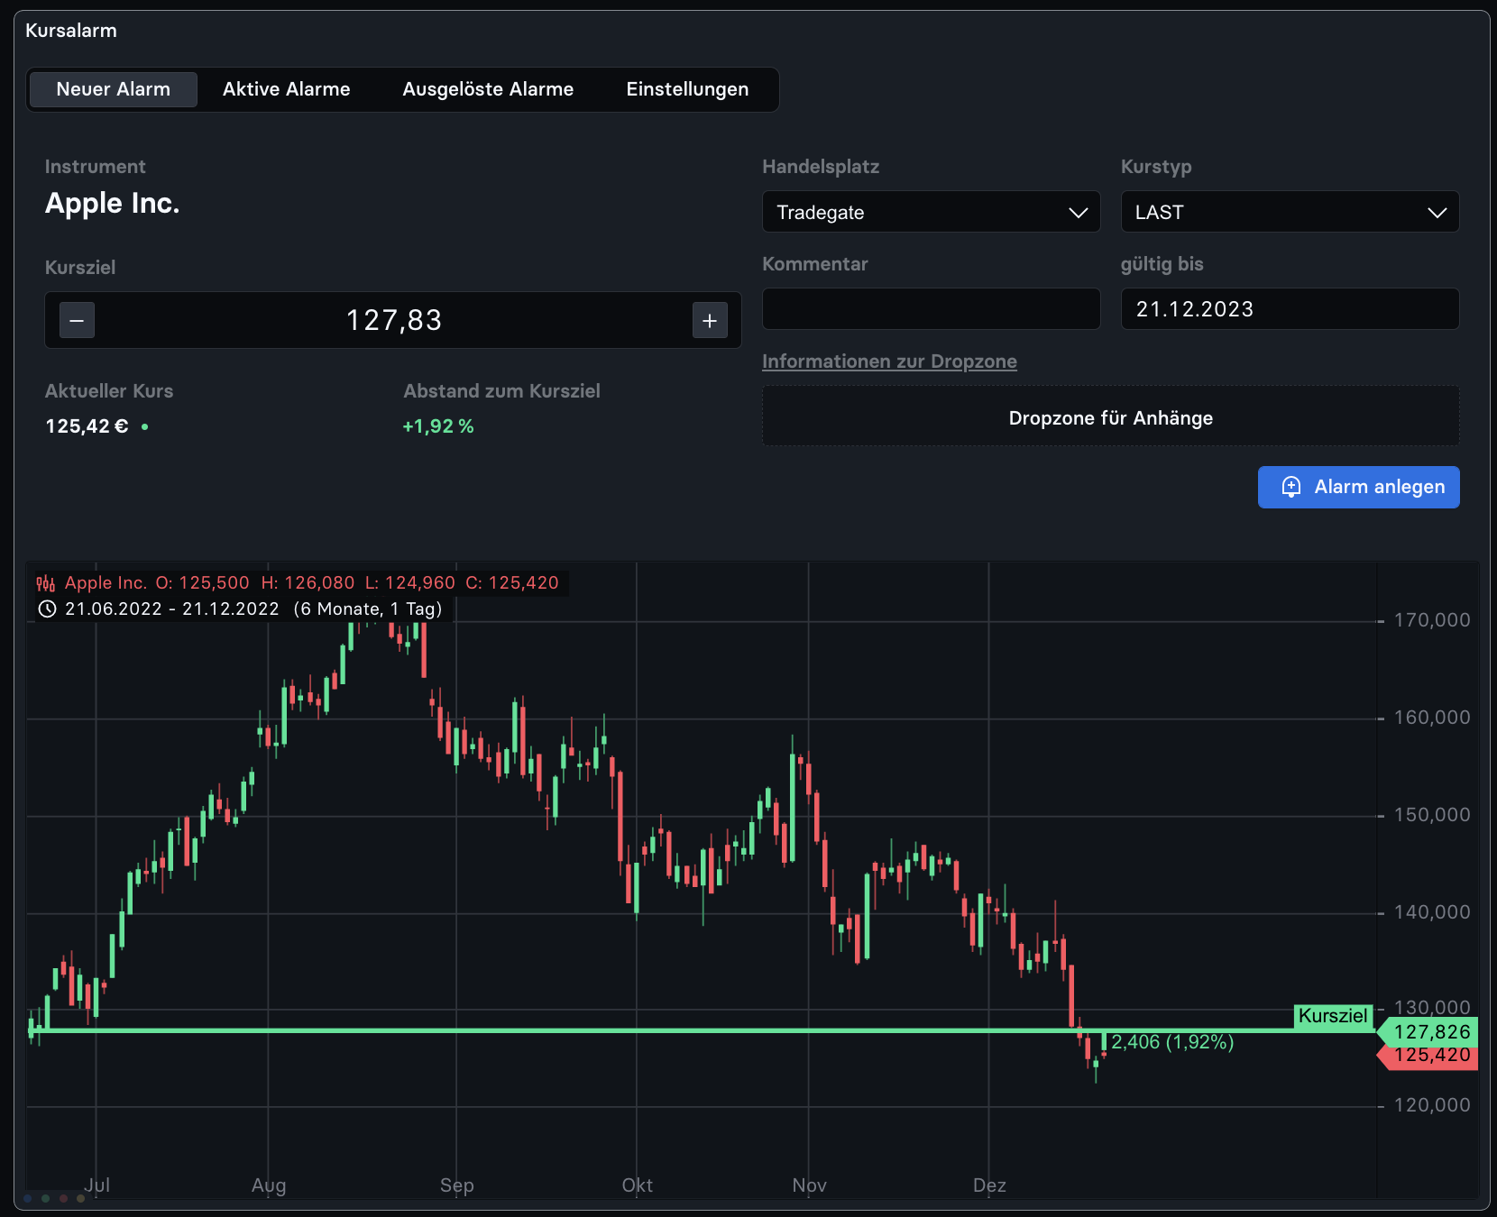The height and width of the screenshot is (1217, 1497).
Task: Click the Alarm anlegen button
Action: click(x=1358, y=487)
